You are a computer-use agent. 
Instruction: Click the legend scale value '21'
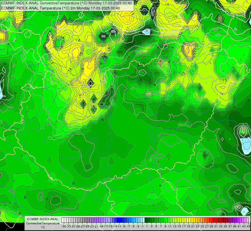click(193, 226)
